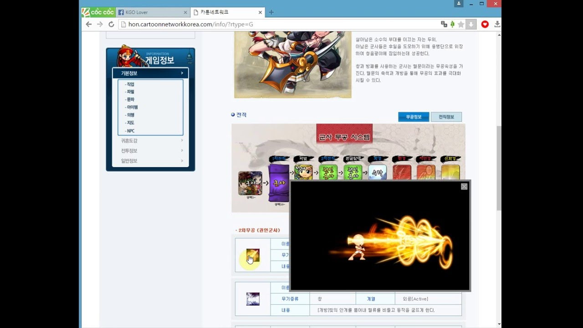This screenshot has height=328, width=583.
Task: Click the 수라 icon in job tree
Action: [x=377, y=173]
